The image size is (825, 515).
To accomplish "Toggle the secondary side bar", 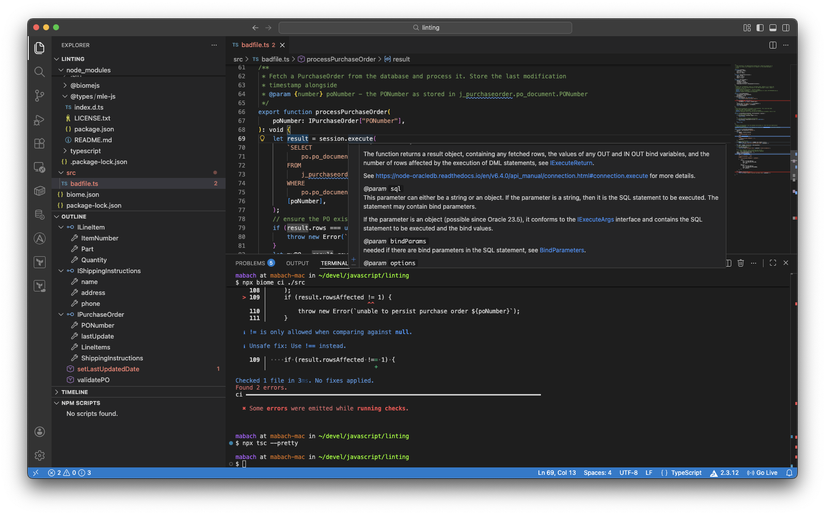I will [786, 28].
